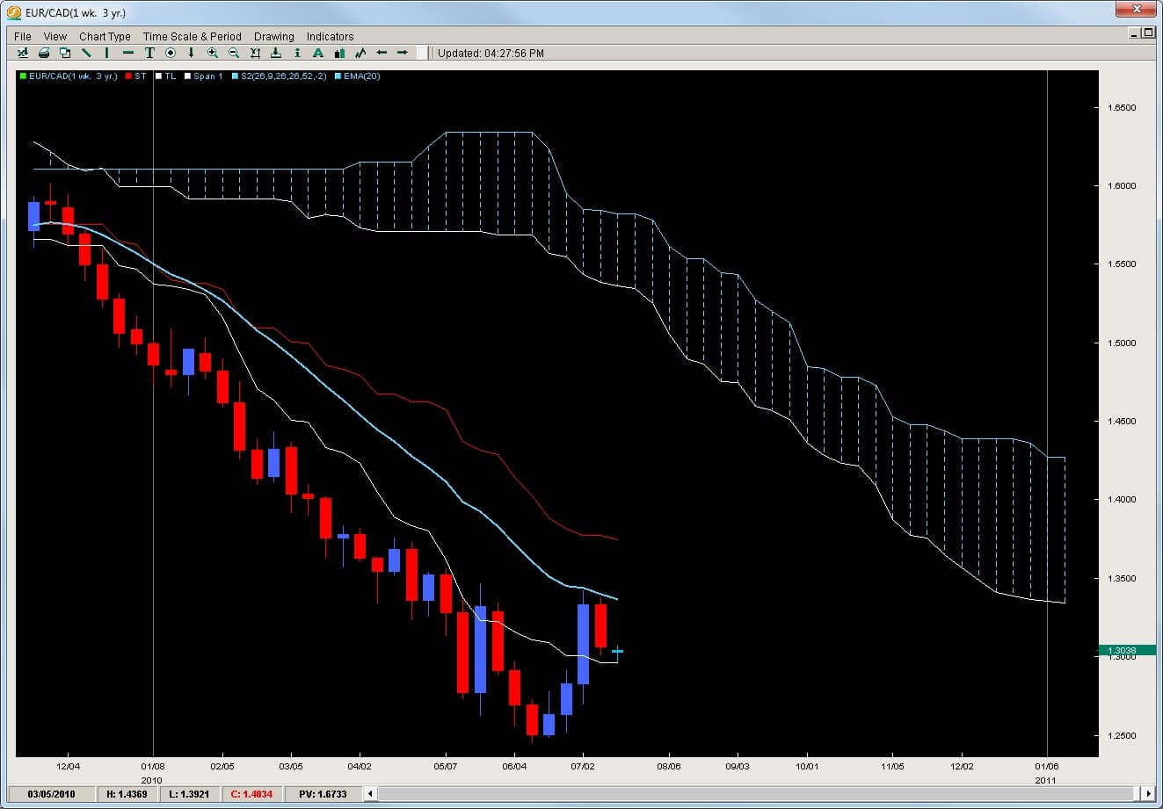Click the horizontal scrollbar left arrow
Screen dimensions: 1163x809
371,793
